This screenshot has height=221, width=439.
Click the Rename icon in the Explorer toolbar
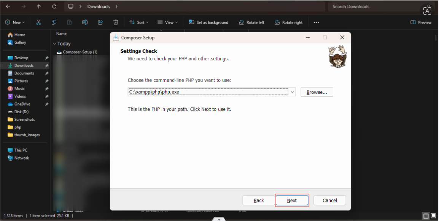[85, 22]
